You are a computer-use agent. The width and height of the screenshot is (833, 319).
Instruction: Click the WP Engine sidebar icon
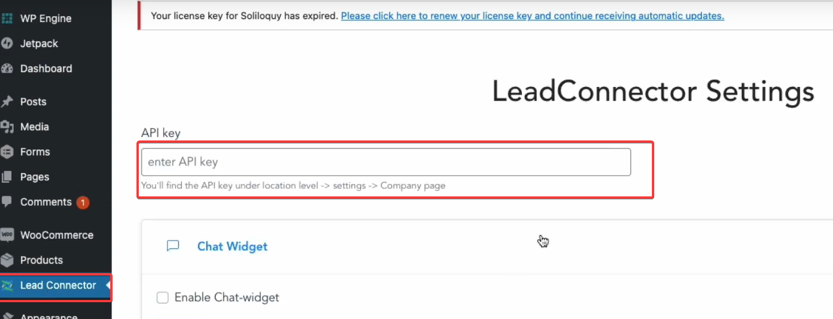click(7, 18)
